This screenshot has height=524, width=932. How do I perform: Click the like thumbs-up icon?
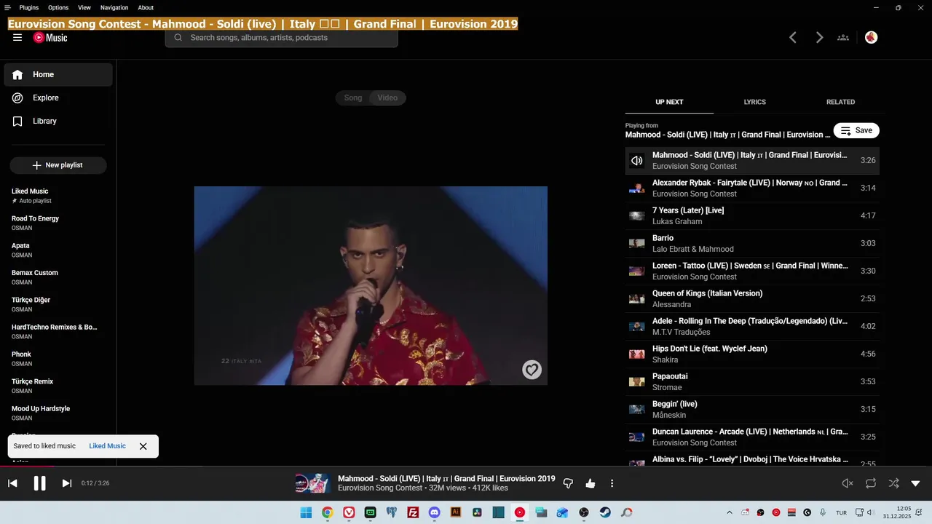point(591,483)
